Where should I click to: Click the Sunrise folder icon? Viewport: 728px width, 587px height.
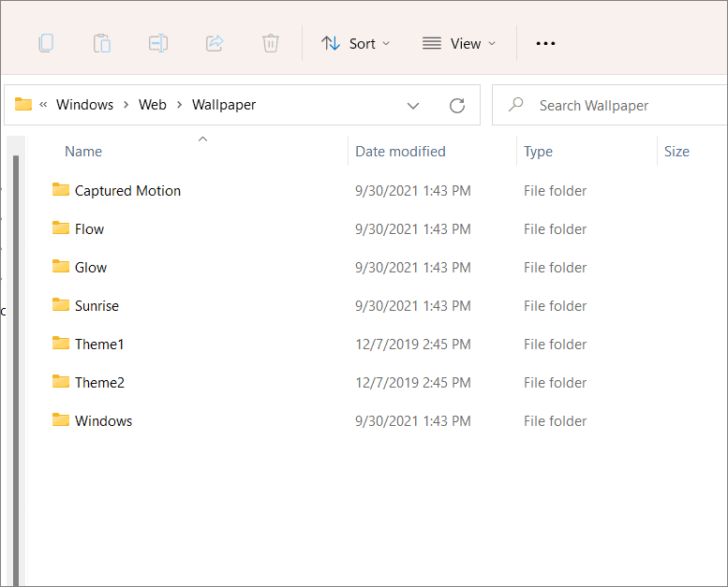point(61,304)
